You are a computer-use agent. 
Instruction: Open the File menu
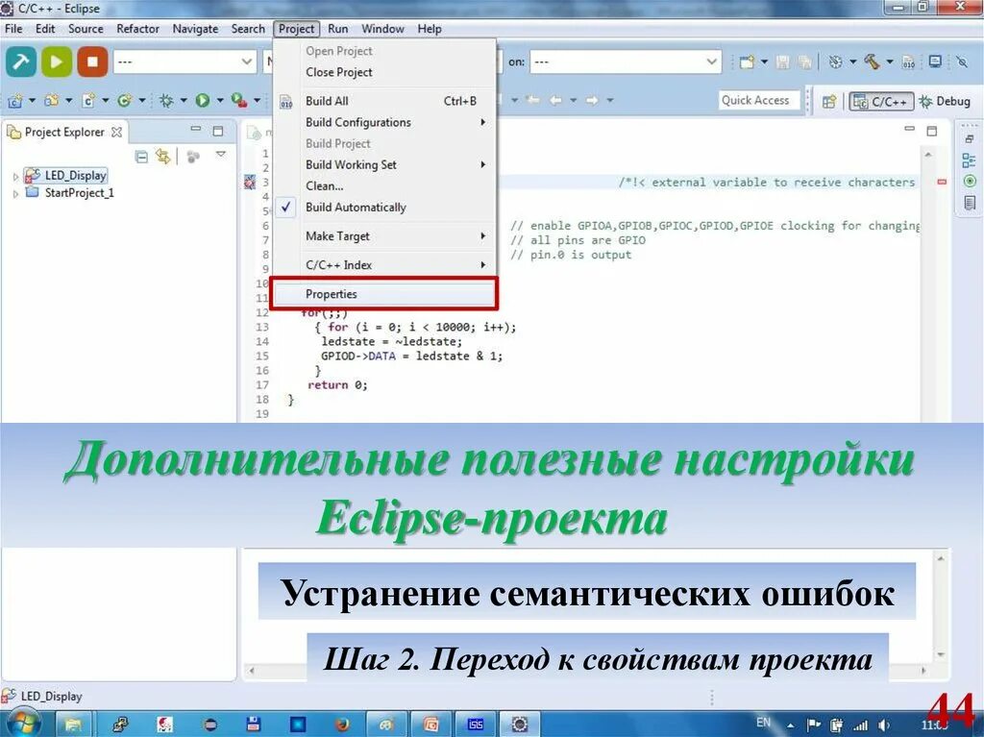click(13, 29)
